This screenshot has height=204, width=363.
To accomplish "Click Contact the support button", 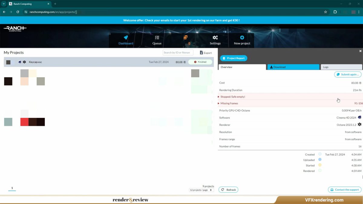I will point(345,190).
